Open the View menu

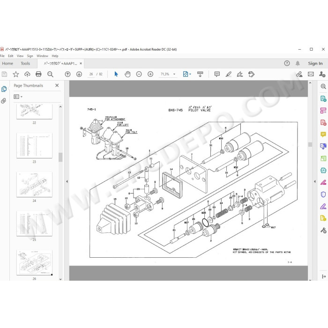click(x=20, y=56)
